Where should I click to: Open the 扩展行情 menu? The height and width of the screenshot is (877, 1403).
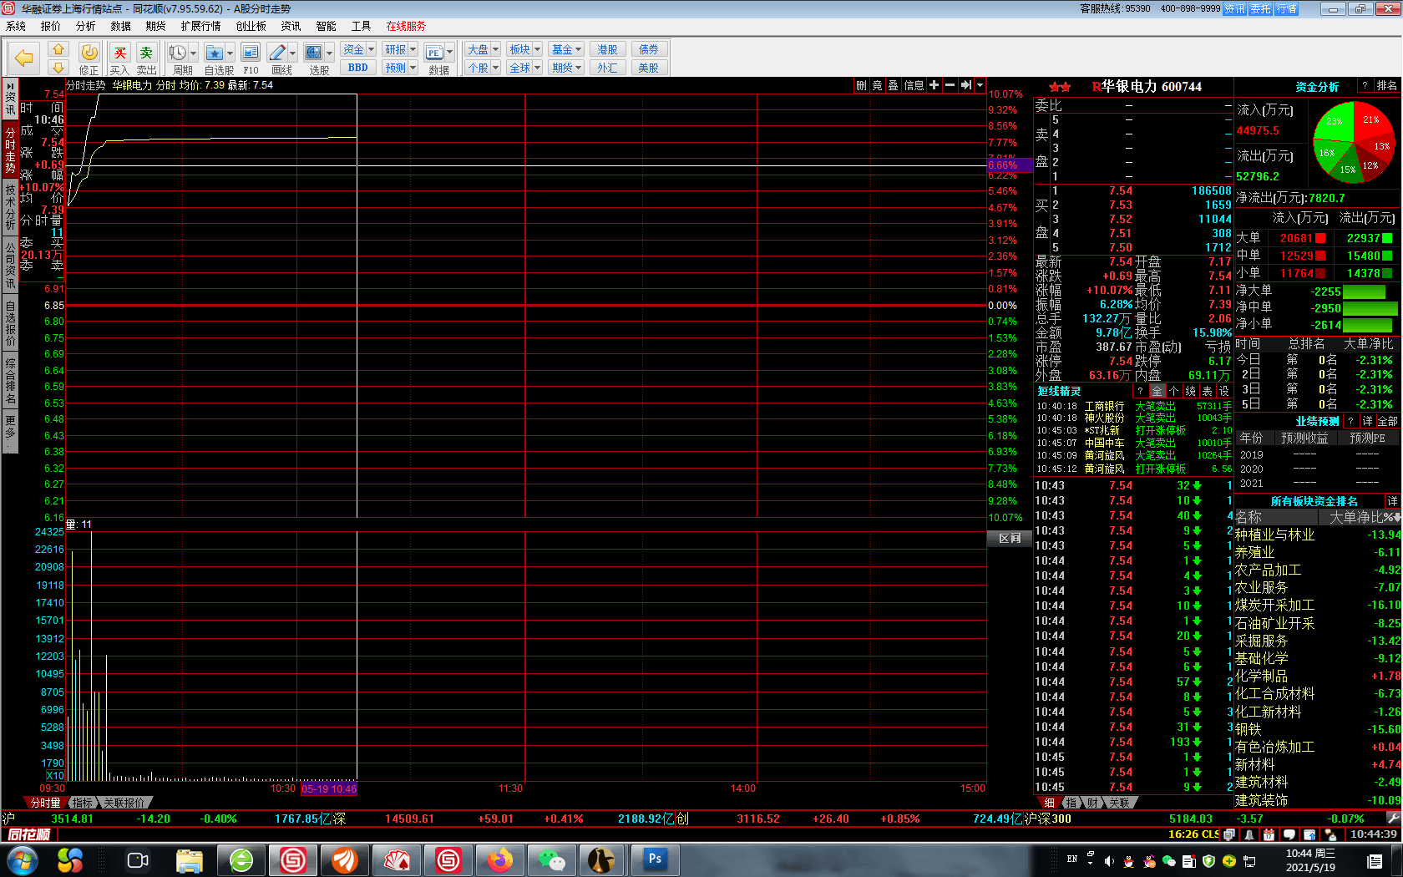click(x=200, y=26)
